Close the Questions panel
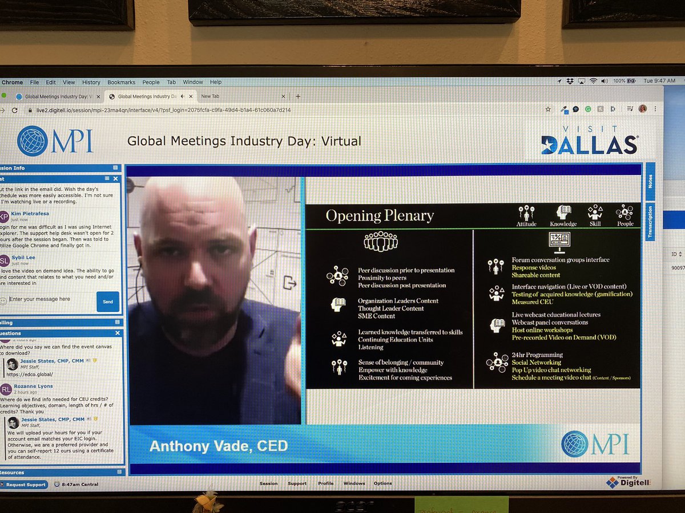Image resolution: width=685 pixels, height=513 pixels. (x=118, y=333)
